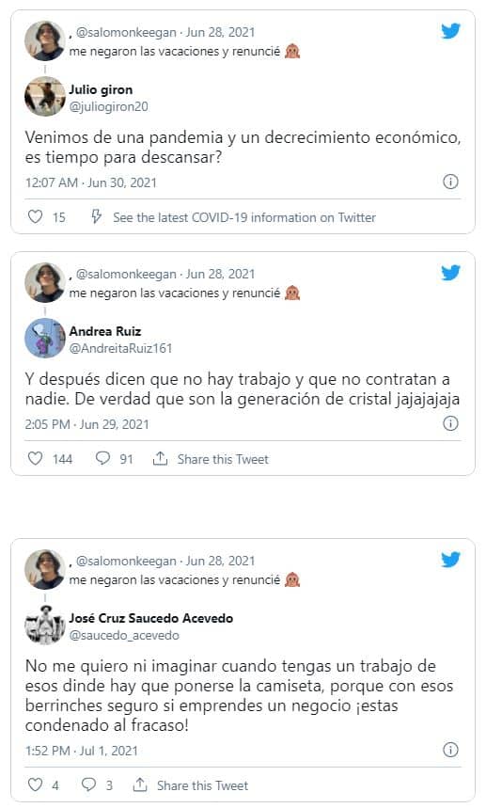Open @saucedo_acevedo profile handle

(x=124, y=635)
